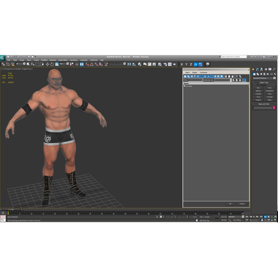Viewport: 278px width, 278px height.
Task: Create a Teapot primitive button
Action: pos(258,100)
